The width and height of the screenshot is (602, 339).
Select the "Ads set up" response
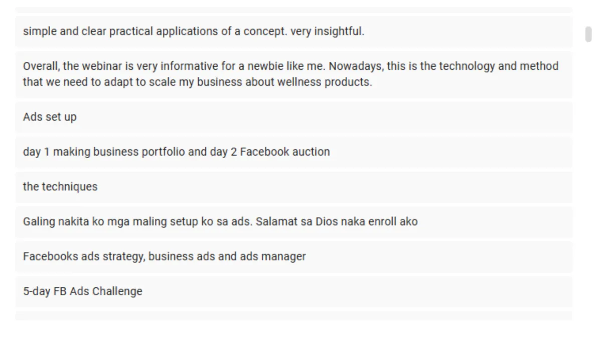[x=293, y=117]
